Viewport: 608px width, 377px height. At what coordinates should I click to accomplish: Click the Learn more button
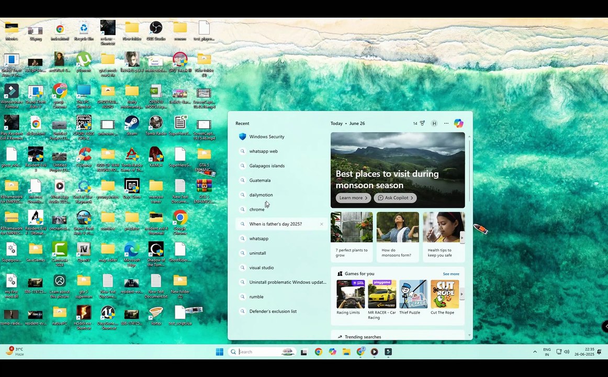353,198
